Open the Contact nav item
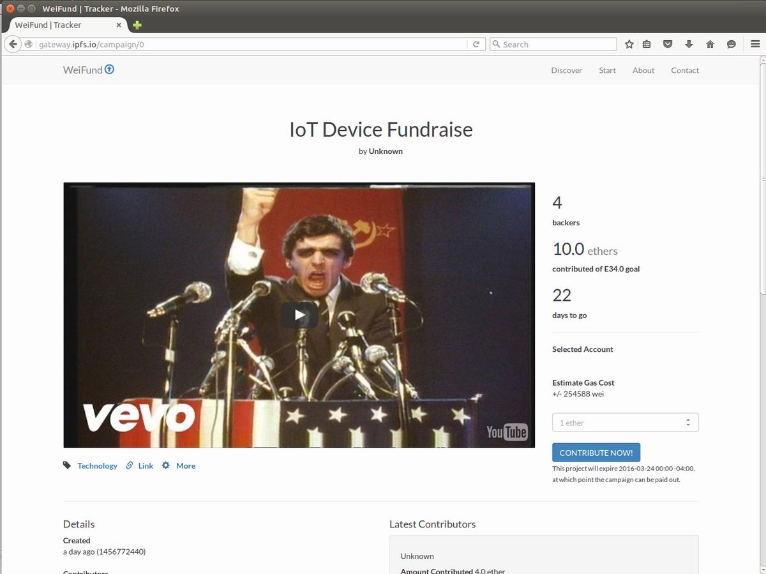The width and height of the screenshot is (766, 574). click(x=685, y=70)
